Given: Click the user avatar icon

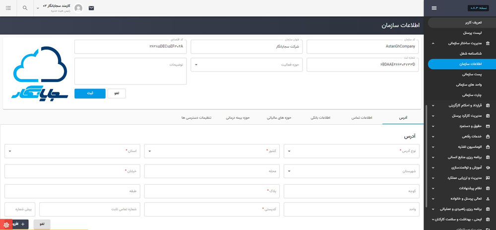Looking at the screenshot, I should pos(78,8).
